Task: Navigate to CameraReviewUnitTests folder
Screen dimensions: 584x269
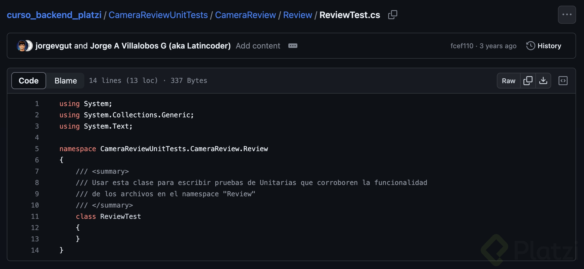Action: pos(158,15)
